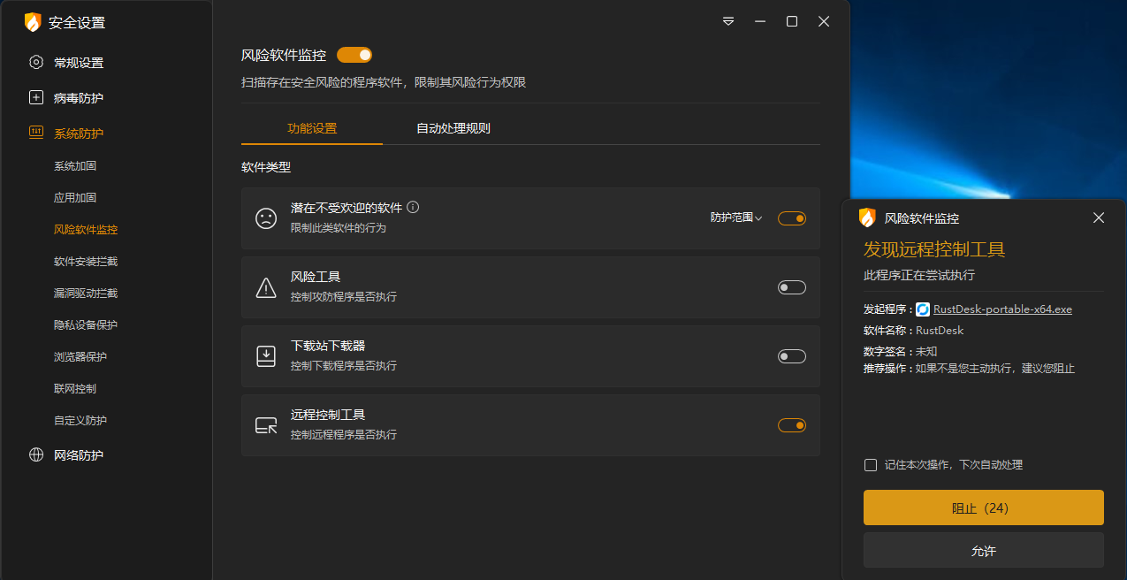Select 系统加固 in the sidebar
The width and height of the screenshot is (1127, 580).
[75, 166]
